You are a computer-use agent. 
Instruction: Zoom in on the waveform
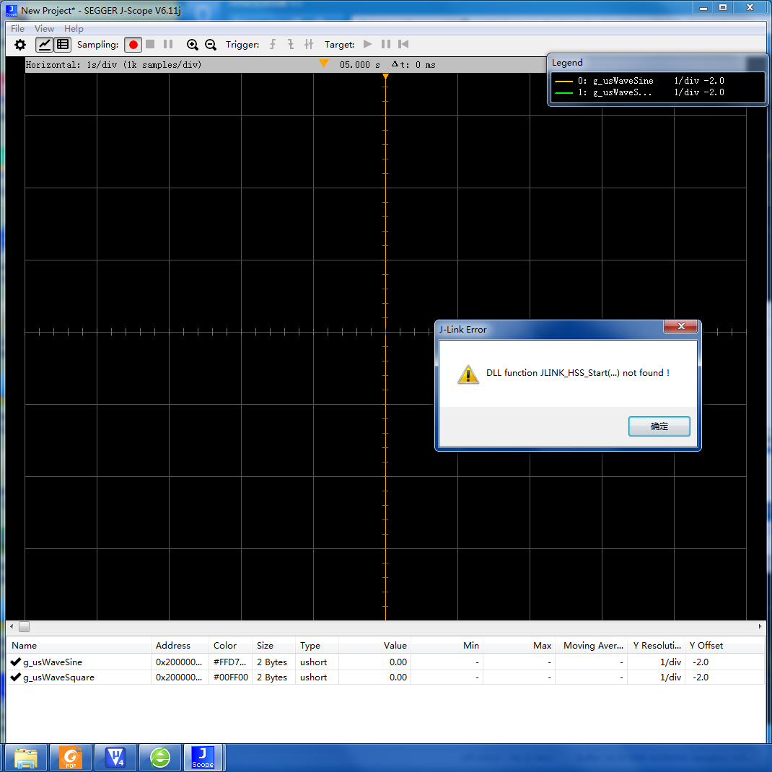(192, 45)
